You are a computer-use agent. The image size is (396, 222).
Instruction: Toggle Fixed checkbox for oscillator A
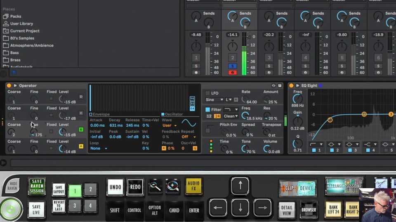coord(51,148)
